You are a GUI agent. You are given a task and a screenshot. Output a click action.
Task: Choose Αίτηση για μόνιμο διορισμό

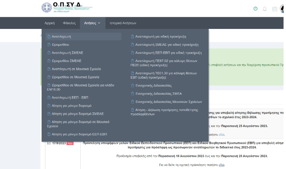(71, 105)
